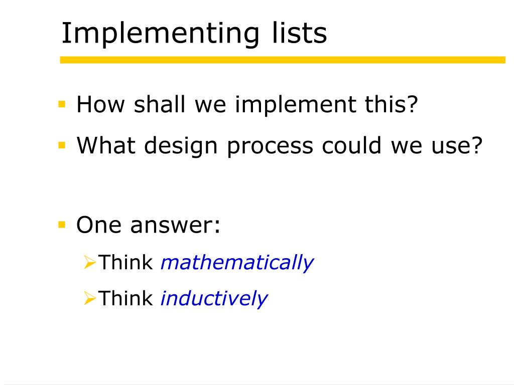514x385 pixels.
Task: Click the word "design" in the second bullet
Action: (x=181, y=146)
